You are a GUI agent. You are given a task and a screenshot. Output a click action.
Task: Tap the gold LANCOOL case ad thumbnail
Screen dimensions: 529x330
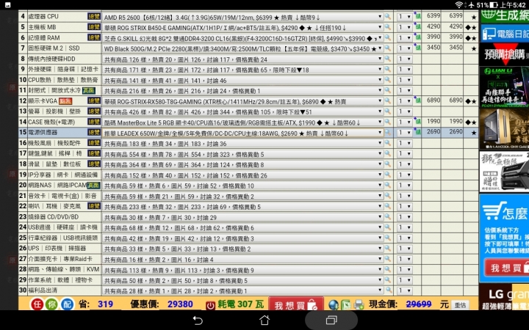[504, 129]
